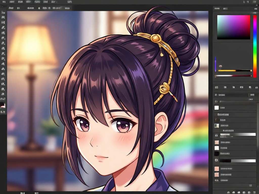Select the first tool atop the left toolbar
259x194 pixels.
click(3, 12)
